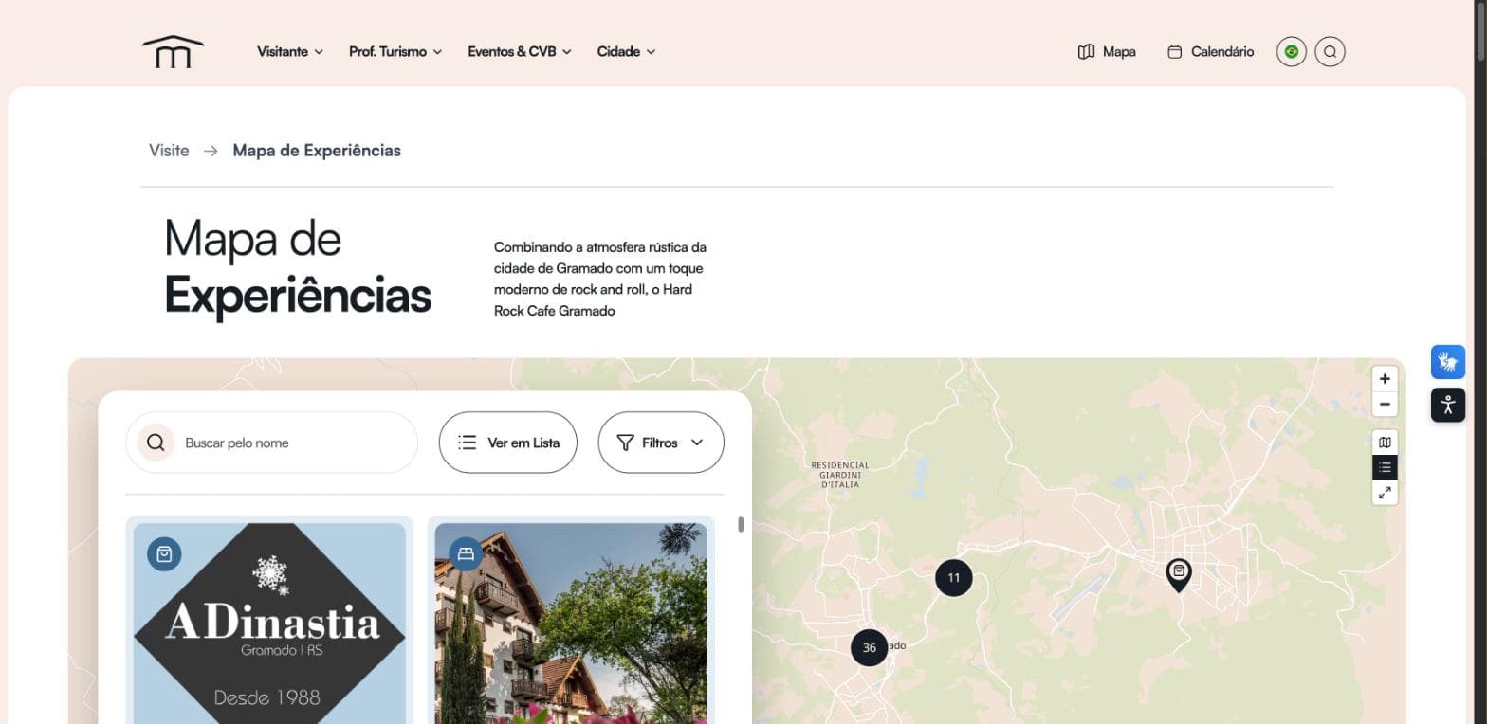Screen dimensions: 1487x724
Task: Open the Calendário link in header
Action: click(1210, 52)
